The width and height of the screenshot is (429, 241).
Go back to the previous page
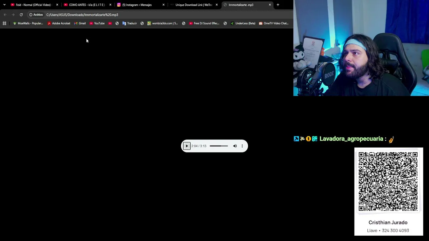5,15
